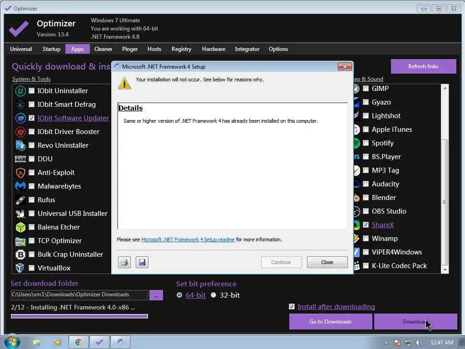Click the Action Center flag tray icon
Viewport: 465px width, 349px height.
coord(397,343)
